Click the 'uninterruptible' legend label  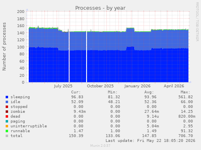tap(29, 126)
